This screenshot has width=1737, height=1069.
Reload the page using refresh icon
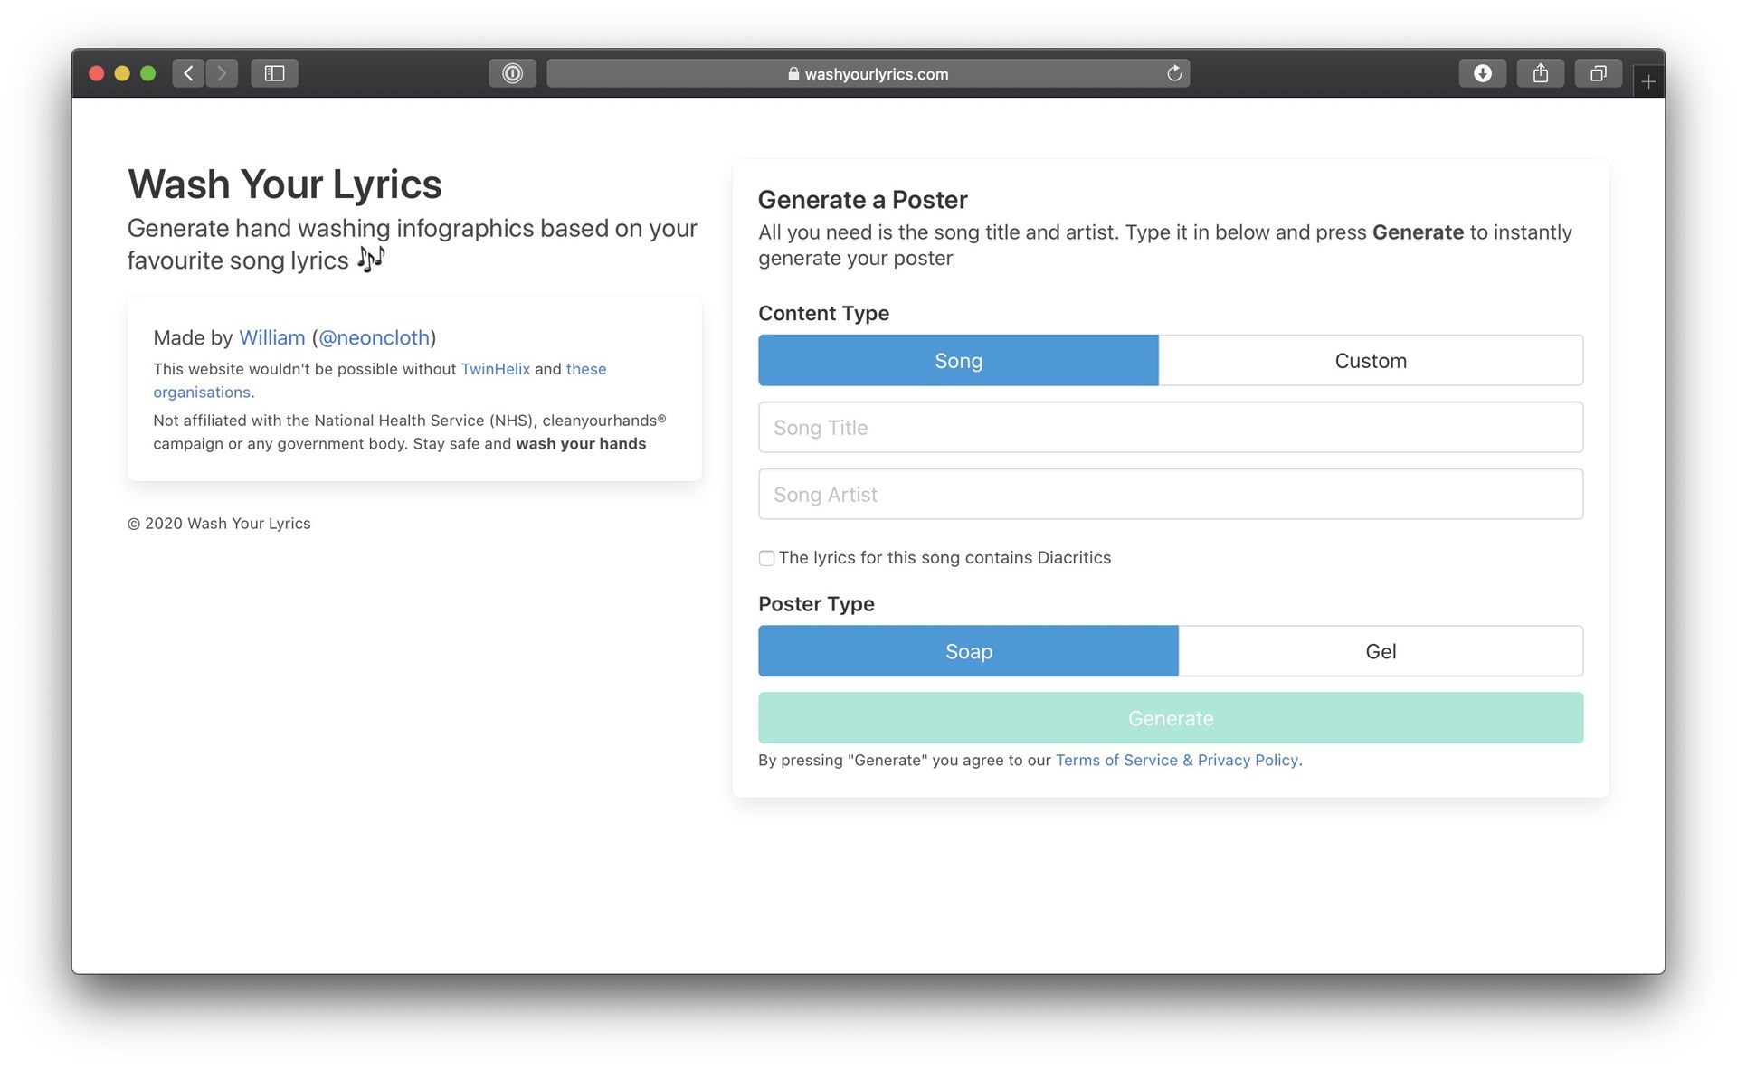(1173, 73)
